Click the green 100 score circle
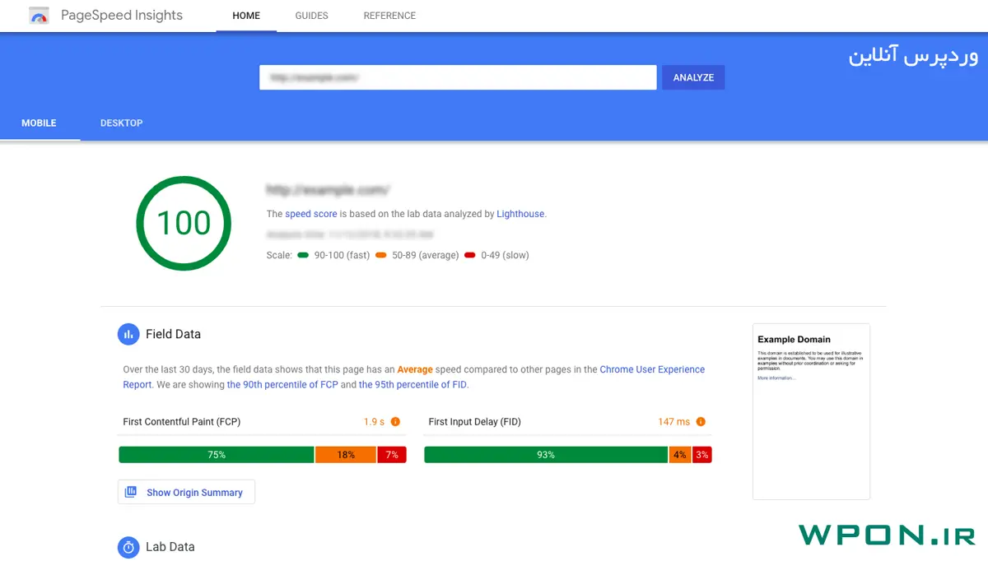Viewport: 988px width, 561px height. coord(184,223)
